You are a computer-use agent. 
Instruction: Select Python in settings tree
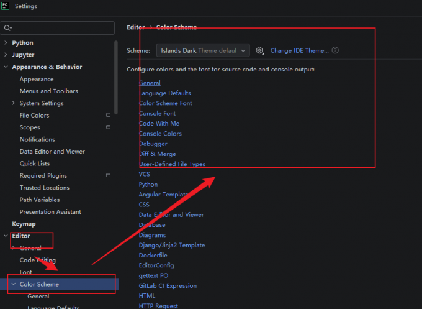22,43
